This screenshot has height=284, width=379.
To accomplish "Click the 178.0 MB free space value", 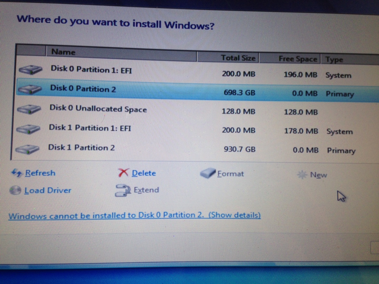I will click(301, 131).
